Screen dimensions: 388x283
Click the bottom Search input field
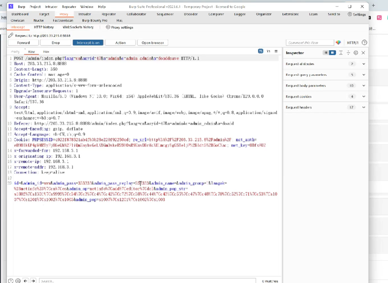[x=147, y=281]
